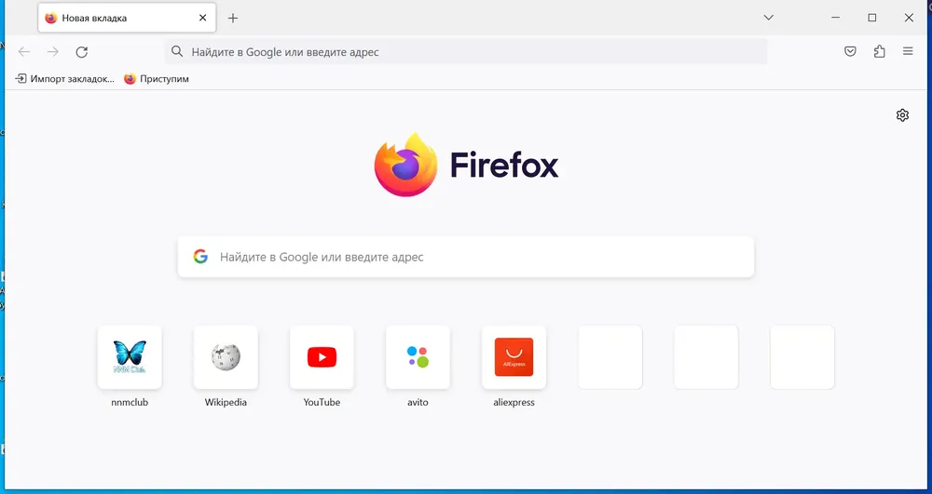Open new tab personalization gear
The width and height of the screenshot is (932, 494).
pyautogui.click(x=902, y=115)
